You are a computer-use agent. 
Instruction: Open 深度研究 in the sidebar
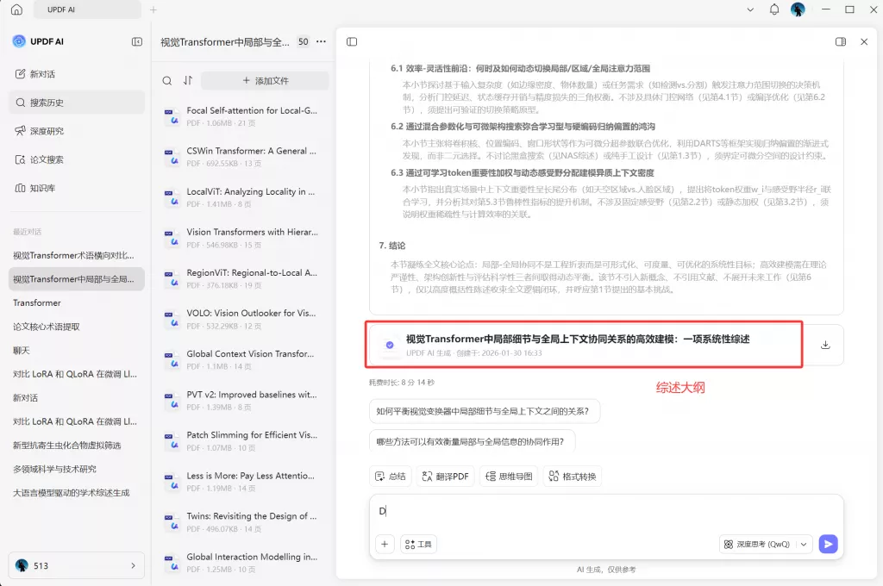47,131
